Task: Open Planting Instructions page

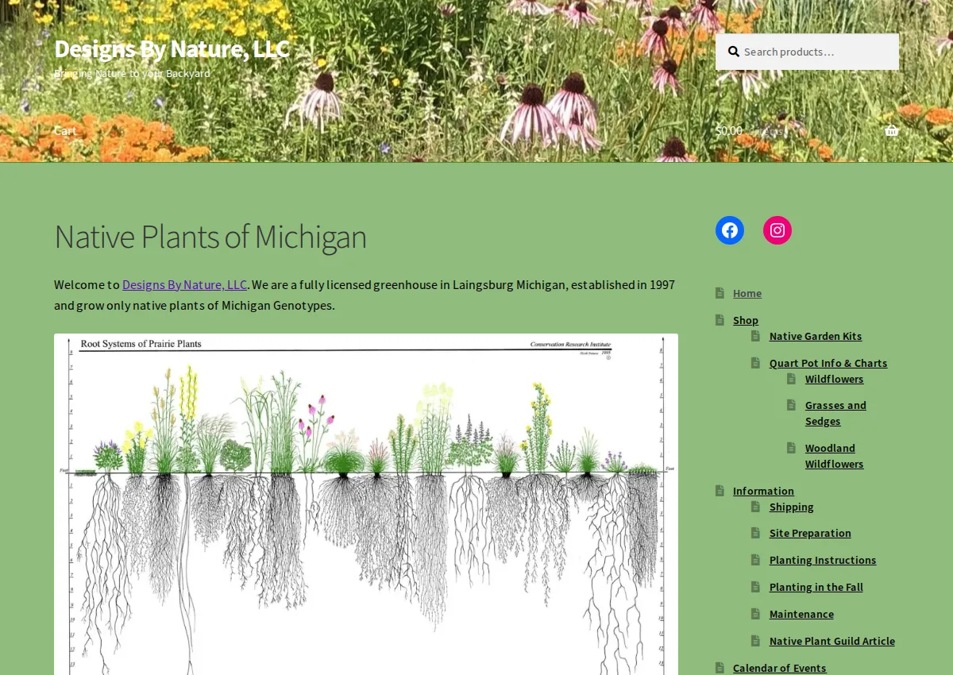Action: click(823, 560)
